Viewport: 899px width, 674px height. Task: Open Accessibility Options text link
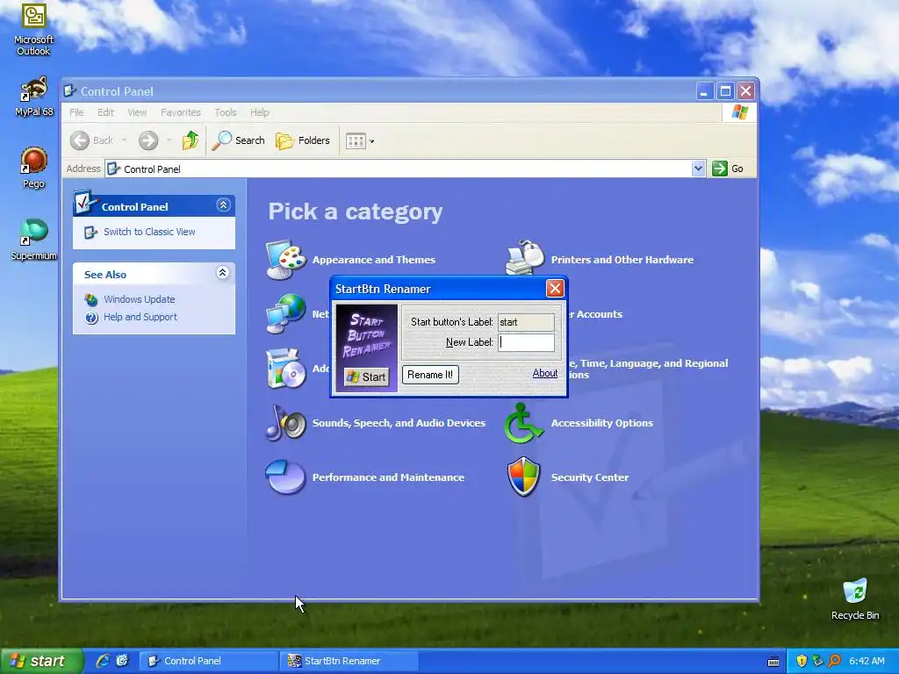[x=602, y=423]
